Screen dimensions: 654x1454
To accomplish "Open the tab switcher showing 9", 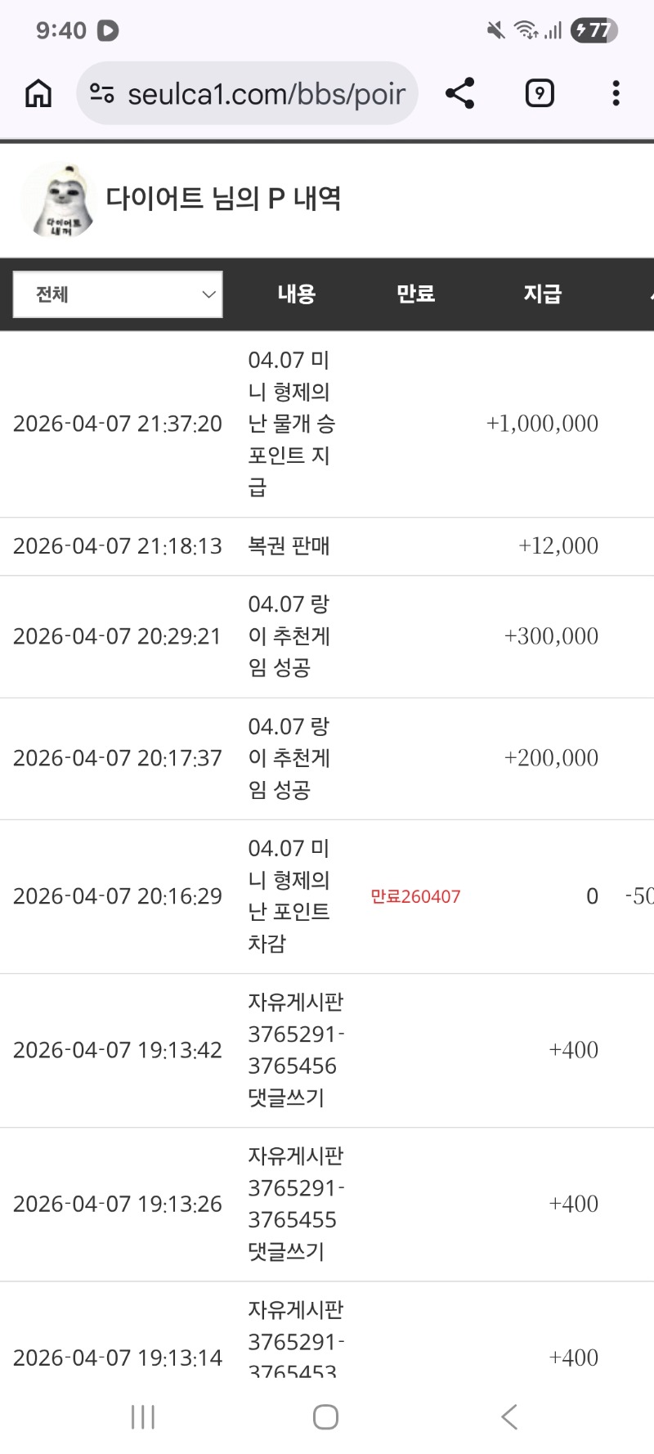I will pos(539,94).
